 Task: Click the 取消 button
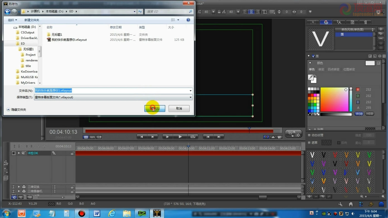click(179, 108)
